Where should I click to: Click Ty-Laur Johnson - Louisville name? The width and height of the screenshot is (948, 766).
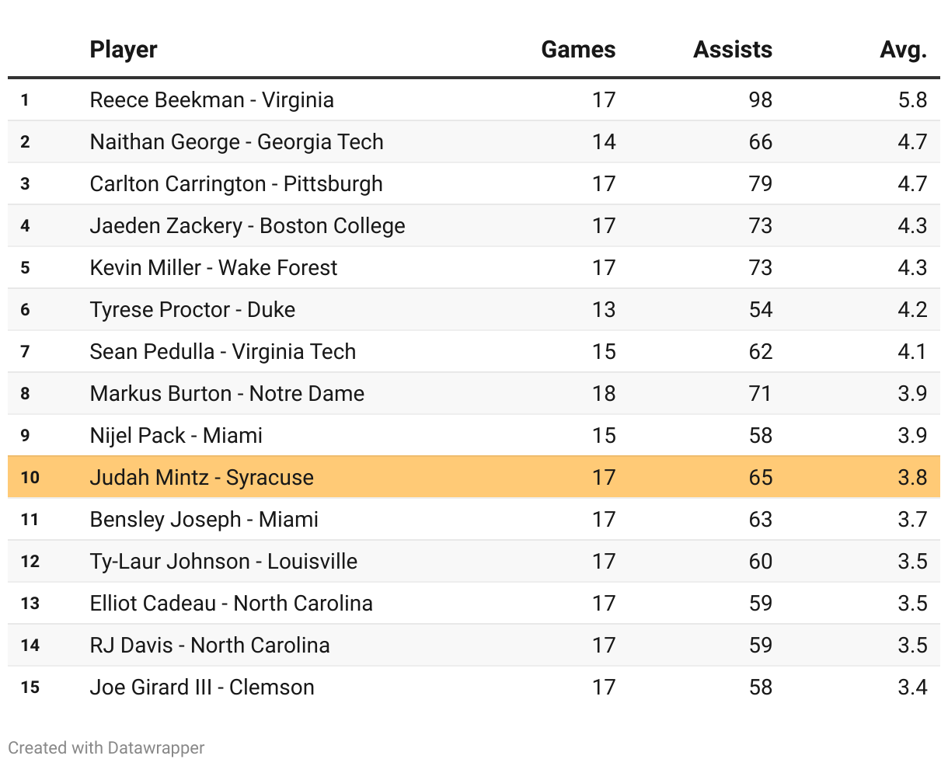point(223,562)
